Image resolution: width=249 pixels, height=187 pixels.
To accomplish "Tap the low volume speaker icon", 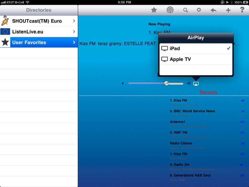I will [123, 83].
